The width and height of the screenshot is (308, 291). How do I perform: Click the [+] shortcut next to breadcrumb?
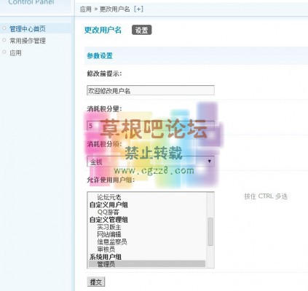point(138,9)
